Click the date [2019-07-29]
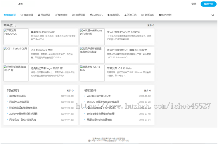Image resolution: width=218 pixels, height=144 pixels. pyautogui.click(x=68, y=114)
